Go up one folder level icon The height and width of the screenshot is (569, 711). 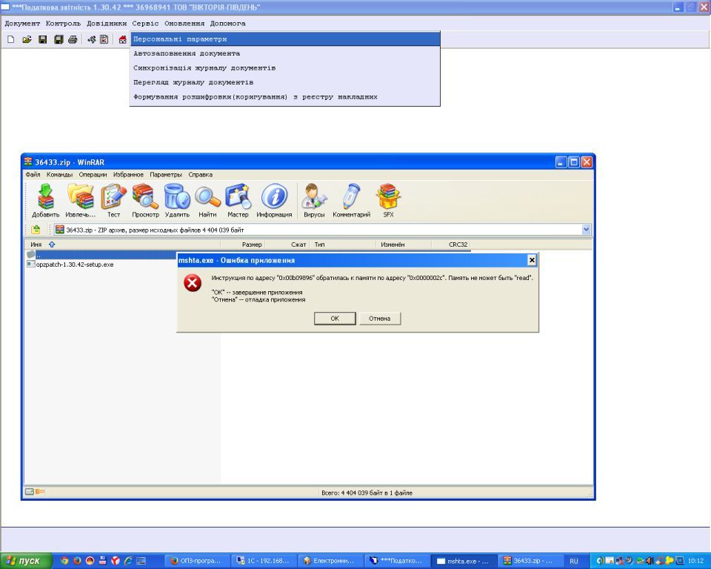coord(36,230)
